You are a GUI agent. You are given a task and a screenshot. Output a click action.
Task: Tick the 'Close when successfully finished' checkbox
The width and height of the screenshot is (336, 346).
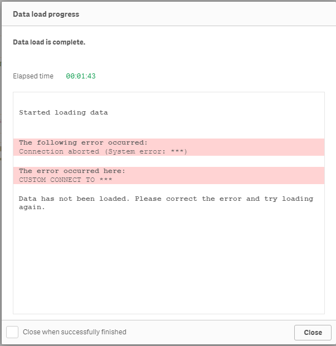[12, 332]
